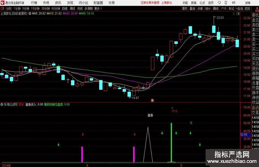
Task: Click the red 涨 marker below the candles
Action: coord(152,100)
